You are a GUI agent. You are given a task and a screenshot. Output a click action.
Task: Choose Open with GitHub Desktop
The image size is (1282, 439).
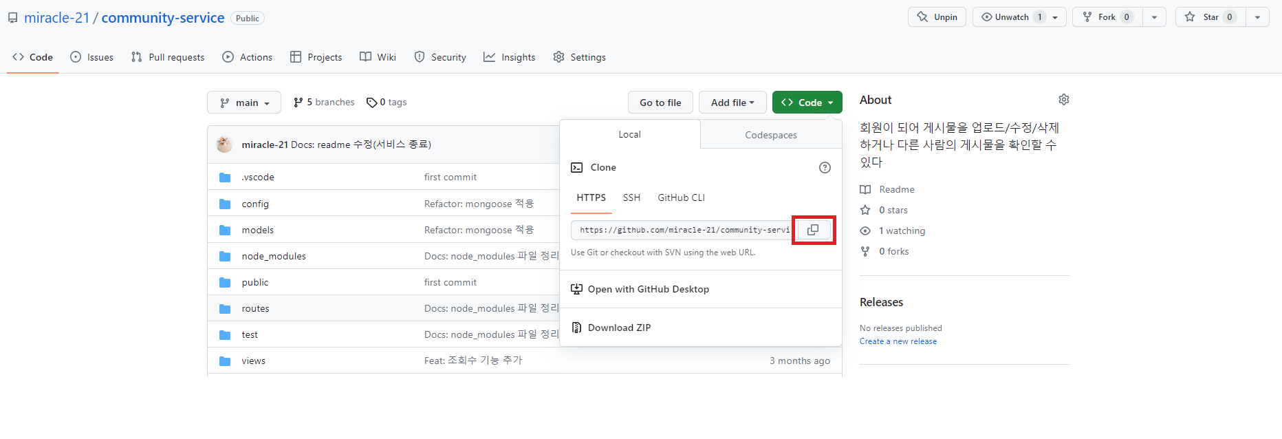click(x=640, y=289)
